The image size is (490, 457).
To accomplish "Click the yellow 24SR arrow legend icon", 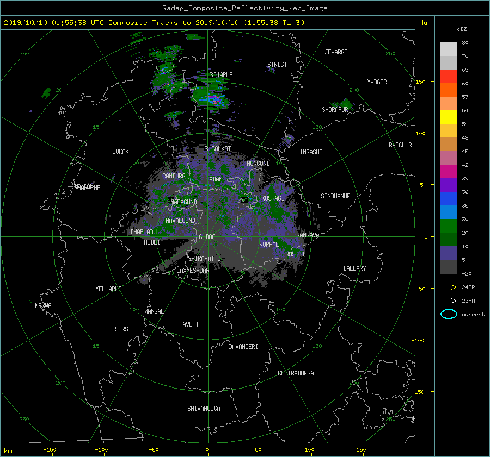I will tap(449, 287).
